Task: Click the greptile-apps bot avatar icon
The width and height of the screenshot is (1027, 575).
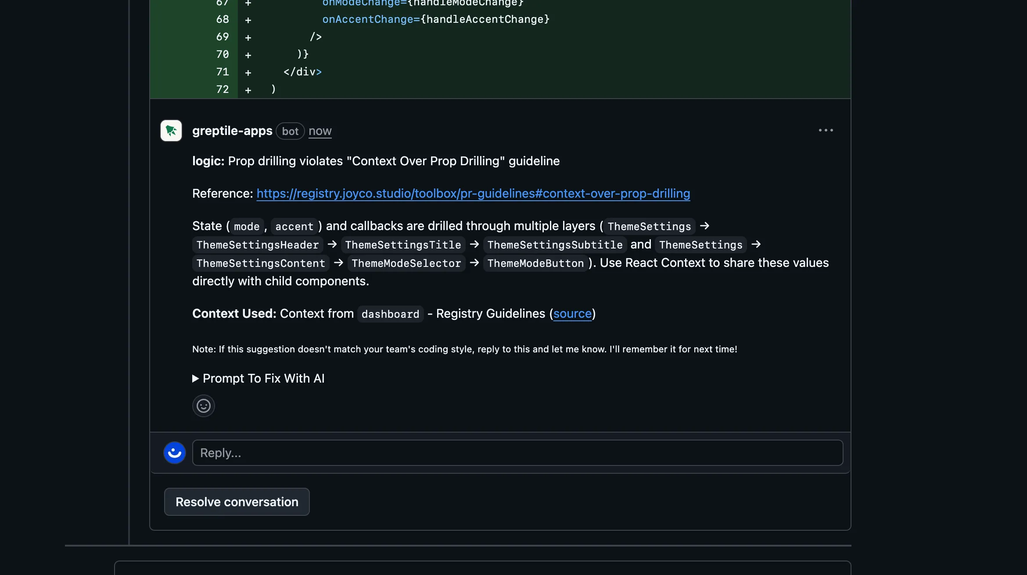Action: coord(171,131)
